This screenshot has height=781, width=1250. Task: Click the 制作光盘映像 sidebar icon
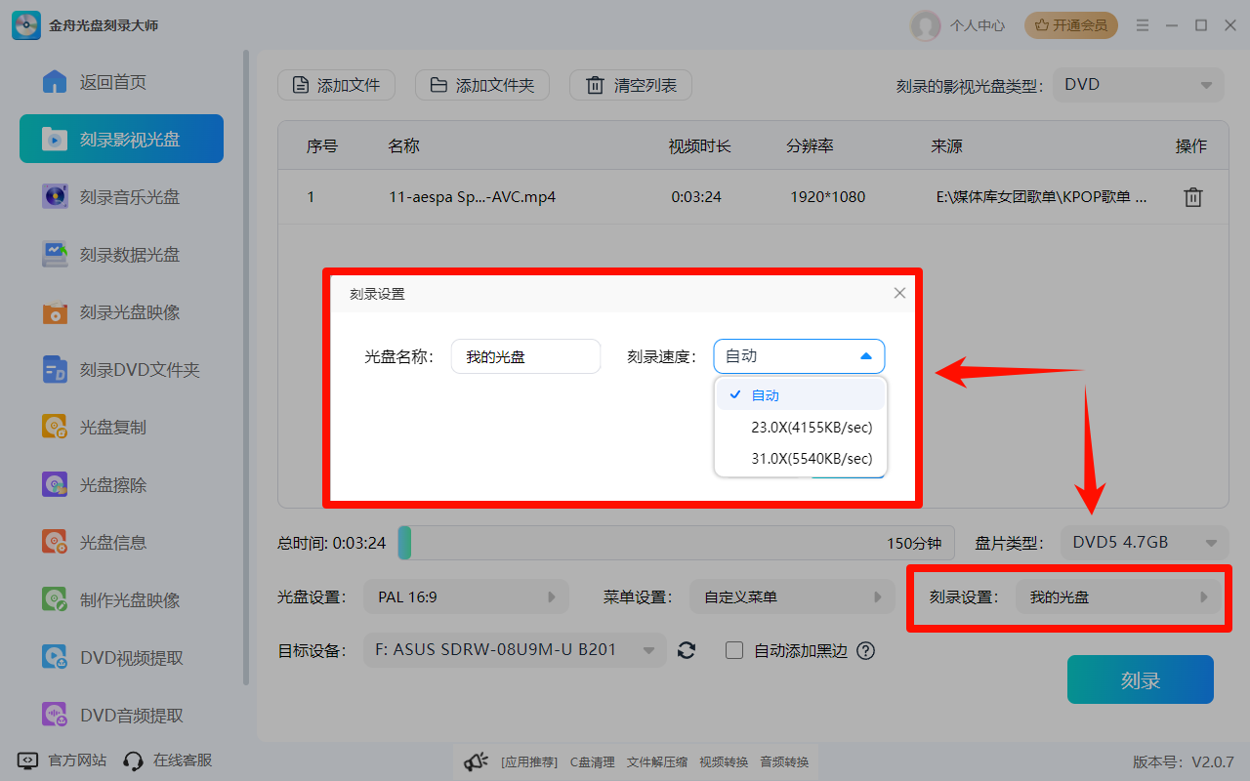point(55,599)
